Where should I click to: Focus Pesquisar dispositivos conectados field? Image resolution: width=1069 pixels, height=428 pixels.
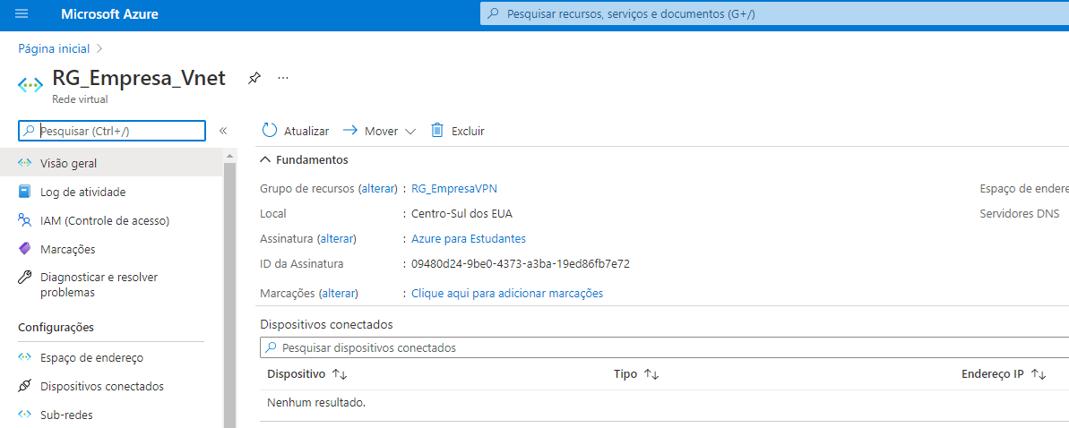point(665,347)
